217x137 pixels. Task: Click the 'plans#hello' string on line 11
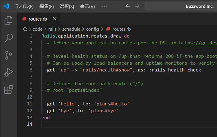111,104
